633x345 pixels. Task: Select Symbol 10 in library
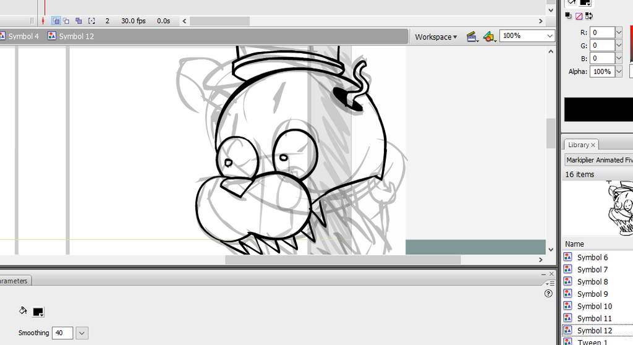point(594,306)
